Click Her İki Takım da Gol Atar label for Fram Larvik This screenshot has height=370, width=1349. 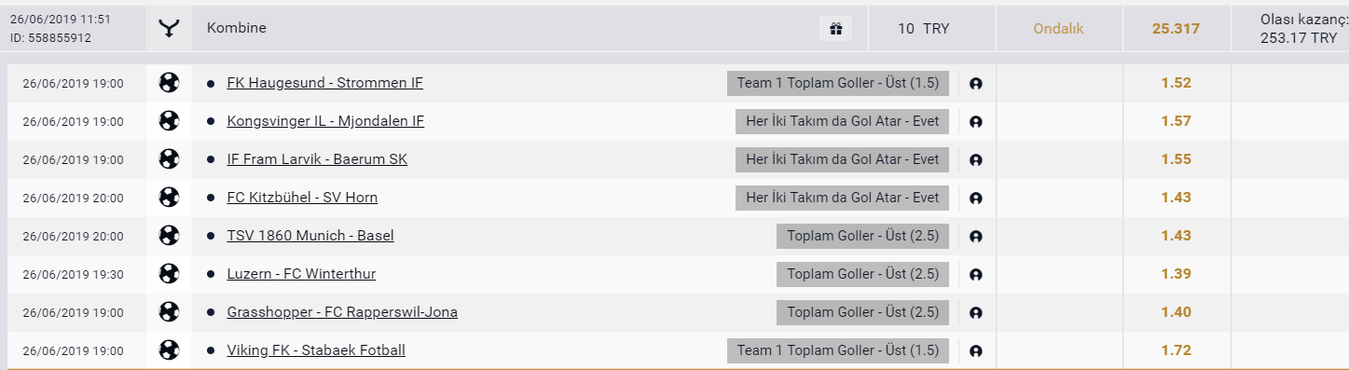pos(842,159)
